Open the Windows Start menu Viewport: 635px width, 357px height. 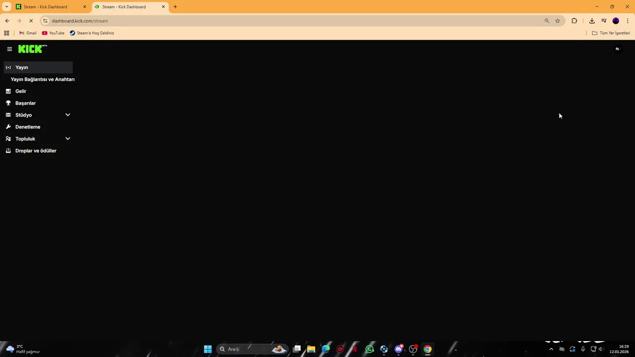coord(208,349)
